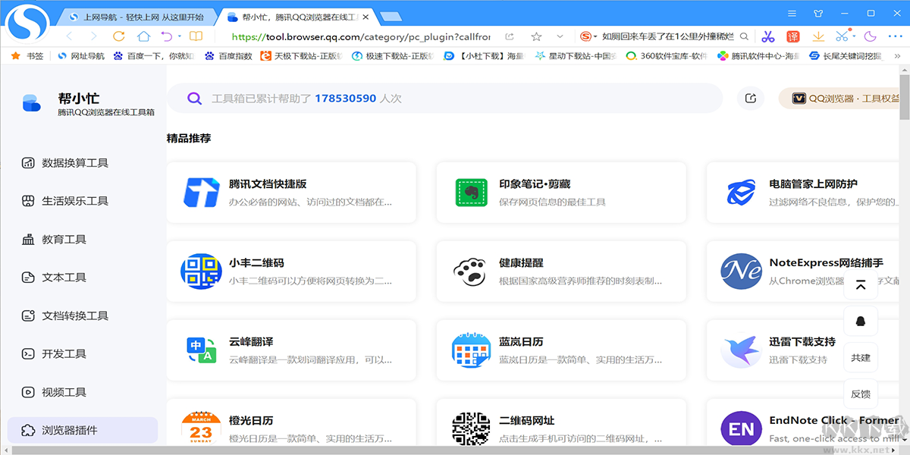Viewport: 910px width, 455px height.
Task: Click the 电脑管家上网防护 icon
Action: (x=741, y=193)
